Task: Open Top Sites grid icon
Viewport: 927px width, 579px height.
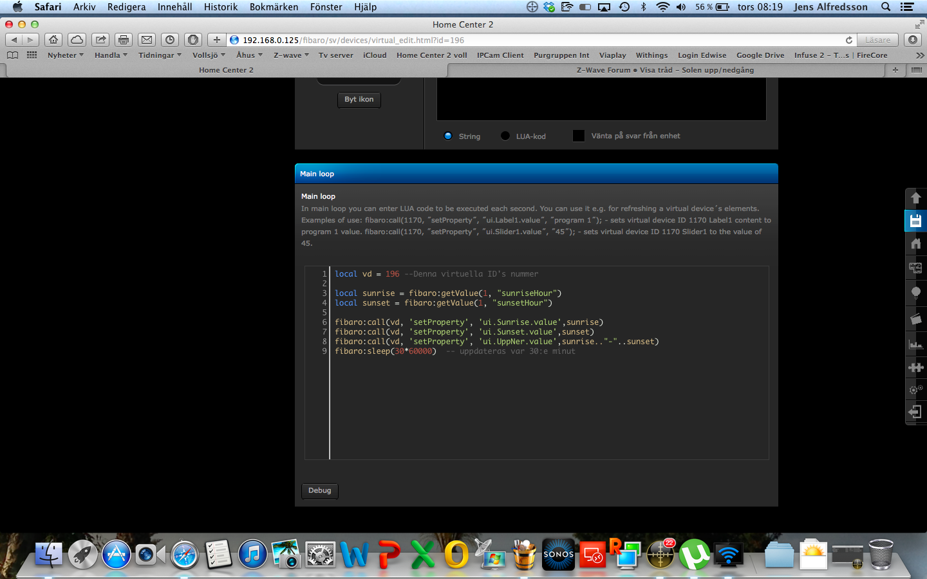Action: point(32,55)
